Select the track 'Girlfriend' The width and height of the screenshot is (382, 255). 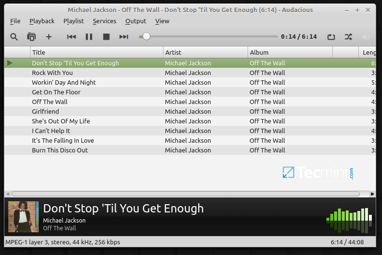pos(190,111)
